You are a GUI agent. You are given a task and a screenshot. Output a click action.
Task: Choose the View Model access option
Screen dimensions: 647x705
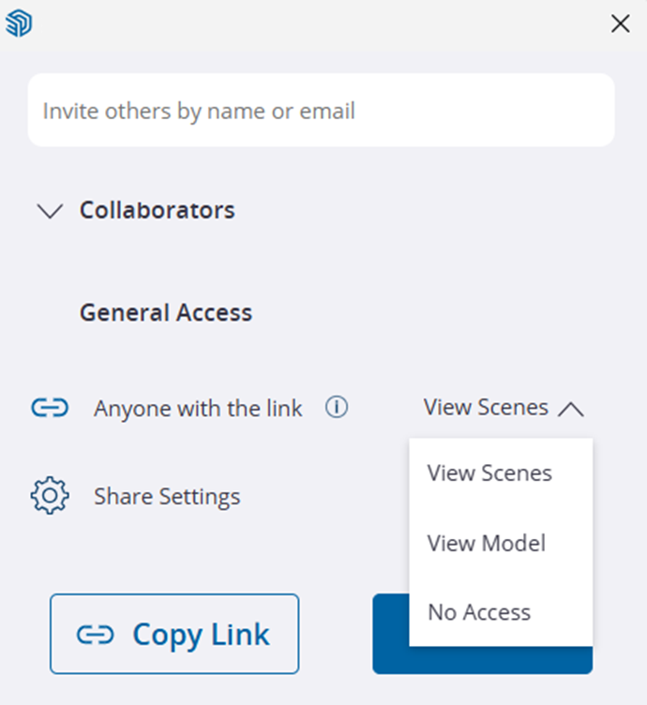(x=487, y=543)
